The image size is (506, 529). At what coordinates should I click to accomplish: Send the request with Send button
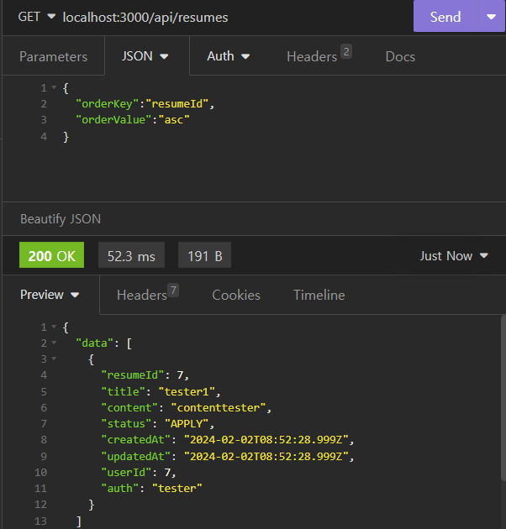pyautogui.click(x=445, y=17)
